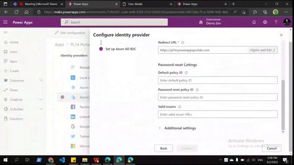Expand the AI Builder navigation group

point(41,109)
